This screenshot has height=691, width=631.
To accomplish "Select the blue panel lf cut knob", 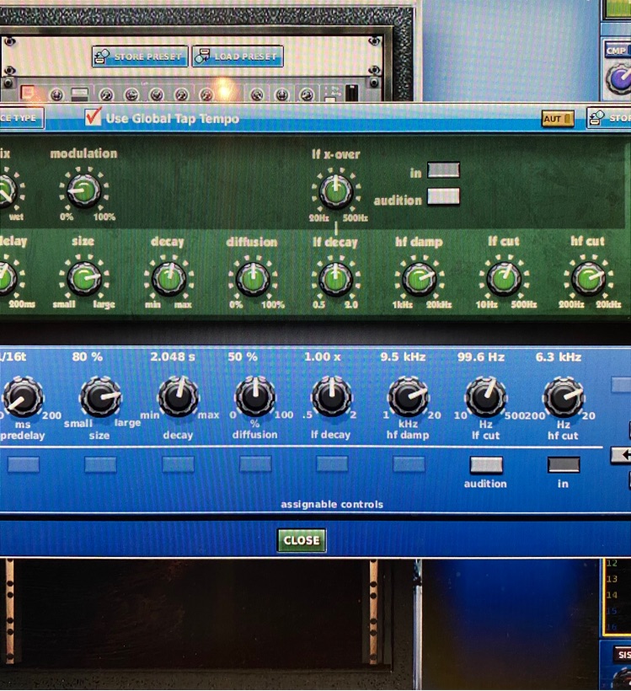I will point(486,397).
